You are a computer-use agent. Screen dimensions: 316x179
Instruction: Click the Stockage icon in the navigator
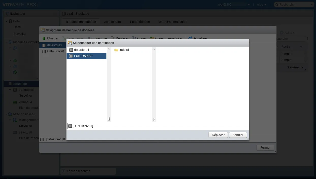(x=10, y=84)
